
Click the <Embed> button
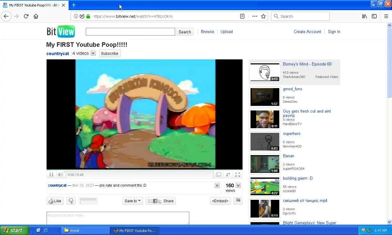coord(220,201)
